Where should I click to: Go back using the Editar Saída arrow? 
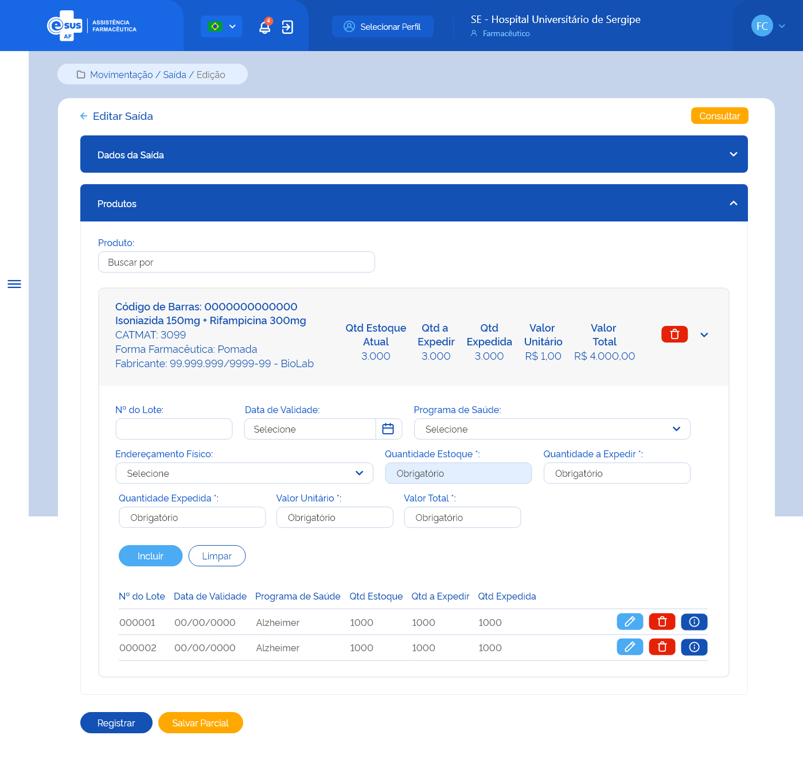(x=84, y=116)
